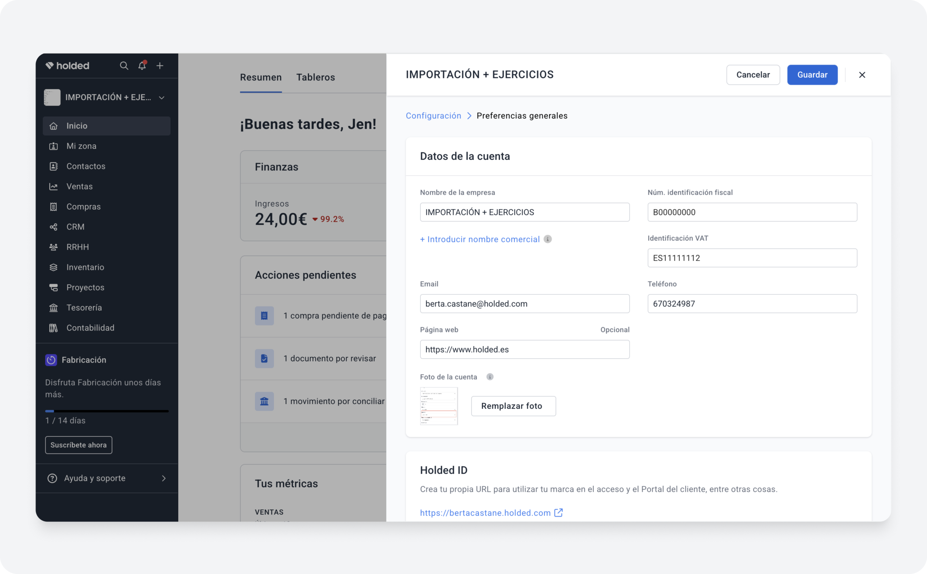The image size is (927, 574).
Task: Open Mi zona section
Action: click(x=107, y=146)
